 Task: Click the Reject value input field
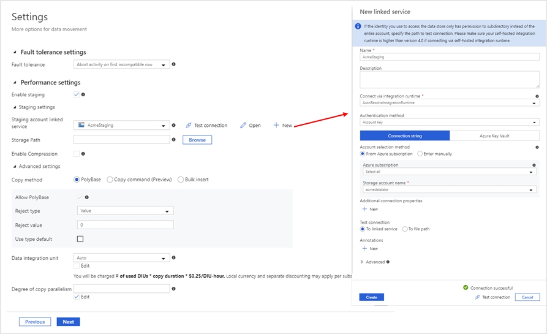click(125, 225)
